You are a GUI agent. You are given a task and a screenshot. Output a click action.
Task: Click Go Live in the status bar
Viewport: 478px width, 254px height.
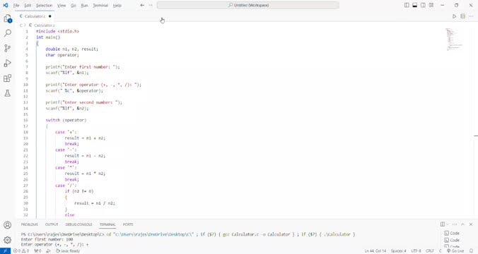[x=455, y=251]
